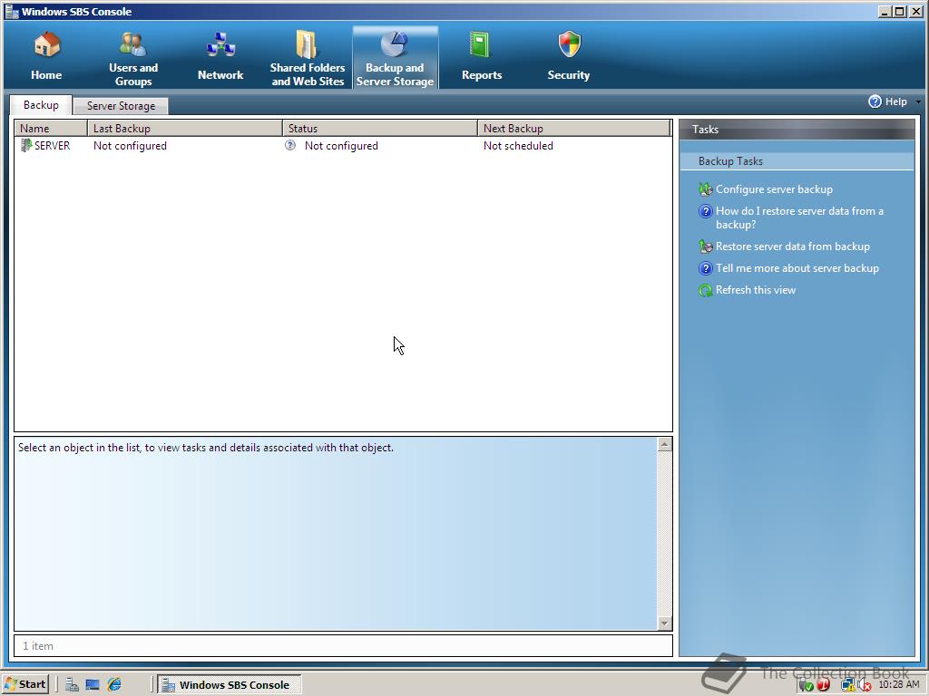
Task: Sort by Next Backup column header
Action: tap(574, 129)
